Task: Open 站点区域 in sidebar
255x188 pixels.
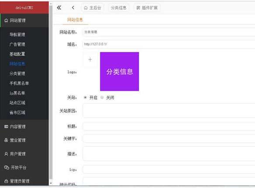Action: click(x=17, y=103)
